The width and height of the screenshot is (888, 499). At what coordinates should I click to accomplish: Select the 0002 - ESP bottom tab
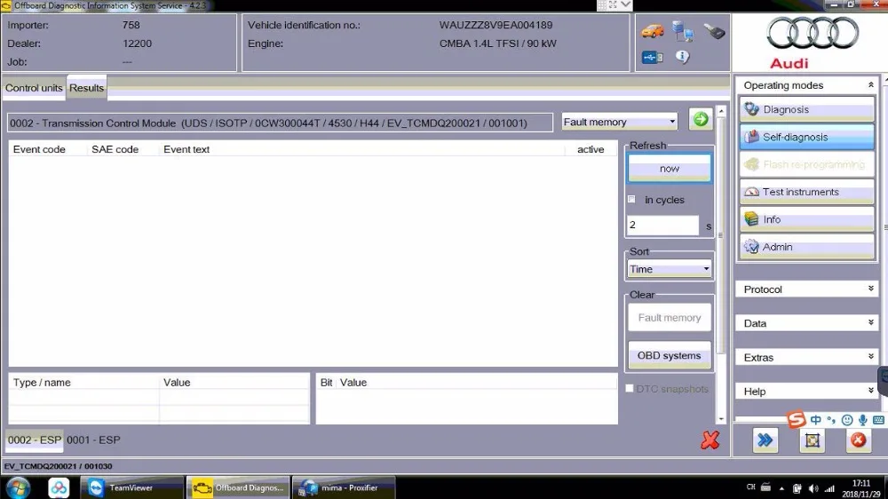click(34, 440)
